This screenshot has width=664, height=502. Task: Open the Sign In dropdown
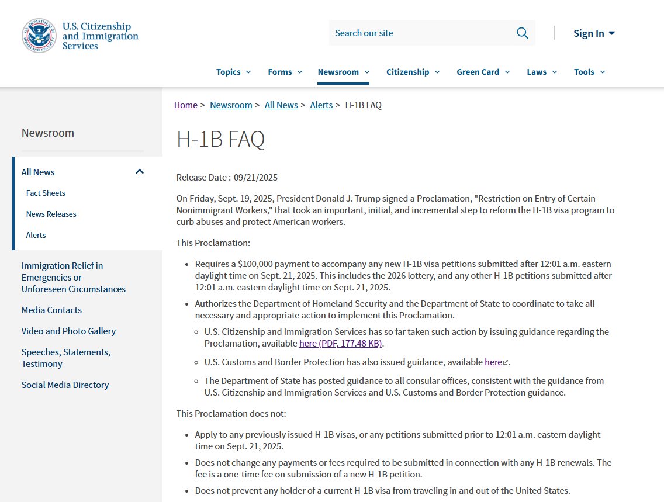coord(594,33)
